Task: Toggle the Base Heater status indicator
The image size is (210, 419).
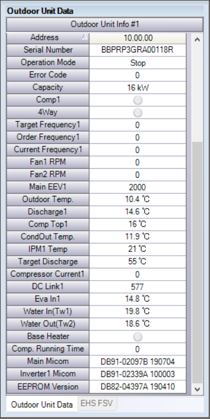Action: (x=137, y=337)
